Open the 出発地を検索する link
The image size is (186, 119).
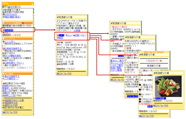tap(13, 49)
